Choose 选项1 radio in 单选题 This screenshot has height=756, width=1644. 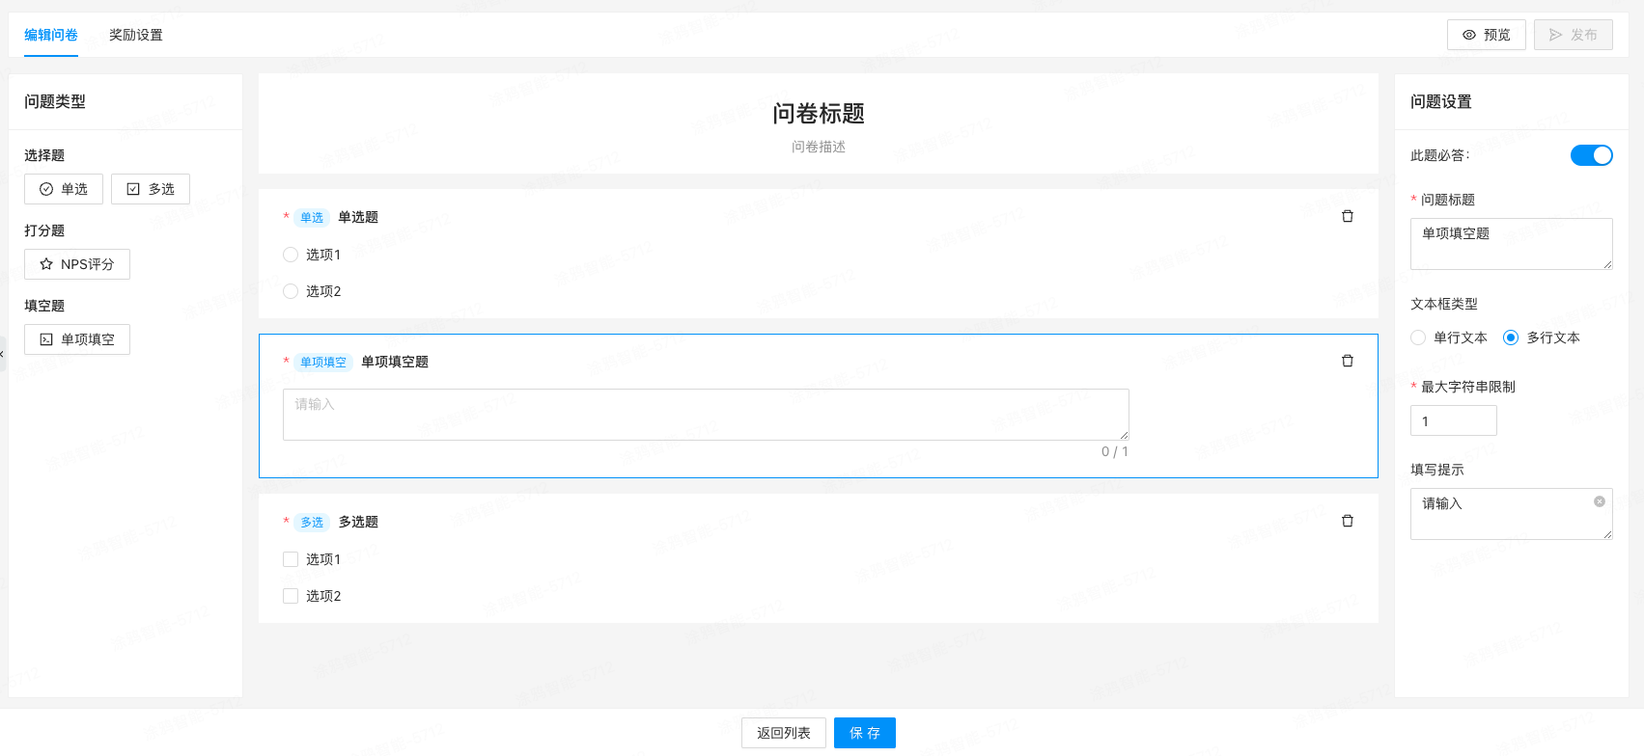point(291,255)
